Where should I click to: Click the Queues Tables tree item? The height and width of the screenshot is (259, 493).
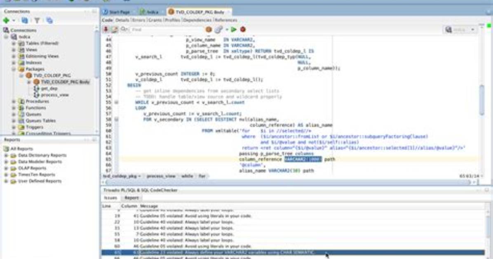[40, 120]
